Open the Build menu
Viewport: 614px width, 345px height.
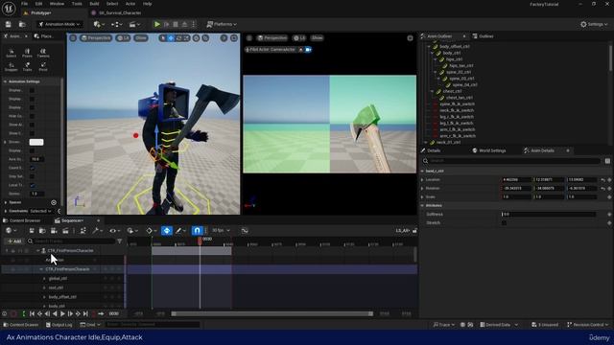pyautogui.click(x=94, y=4)
